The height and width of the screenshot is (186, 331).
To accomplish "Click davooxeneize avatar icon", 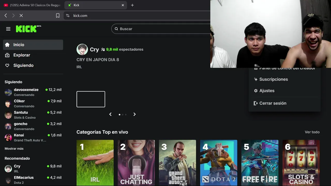I will 8,92.
